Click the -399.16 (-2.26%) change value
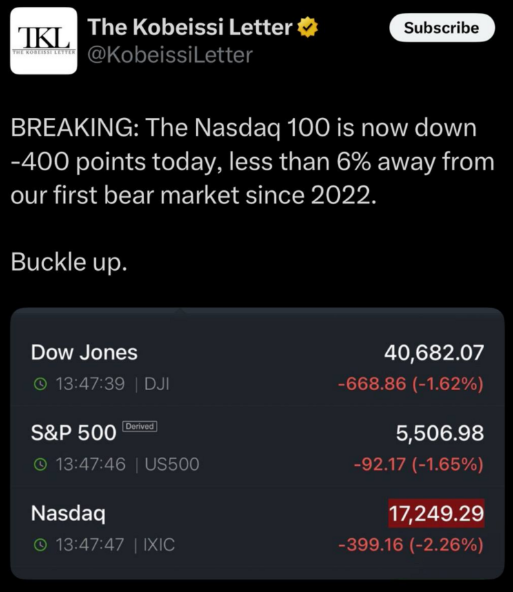This screenshot has width=513, height=592. pos(410,545)
